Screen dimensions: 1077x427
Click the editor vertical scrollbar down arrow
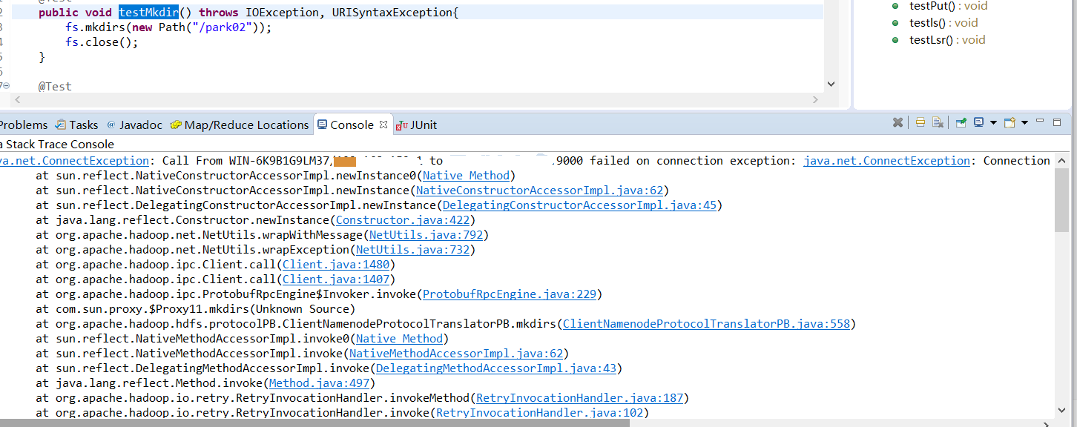tap(831, 85)
